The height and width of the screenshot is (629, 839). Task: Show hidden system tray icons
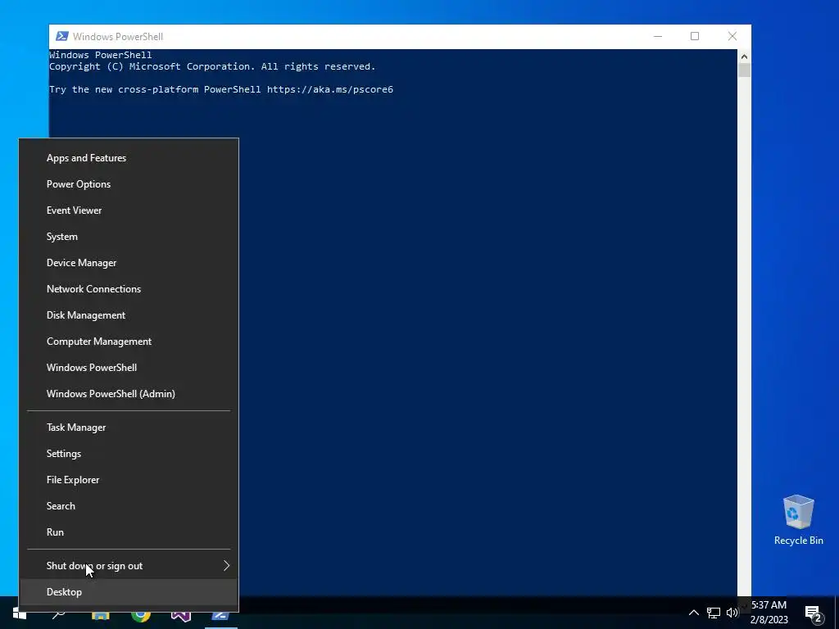693,613
